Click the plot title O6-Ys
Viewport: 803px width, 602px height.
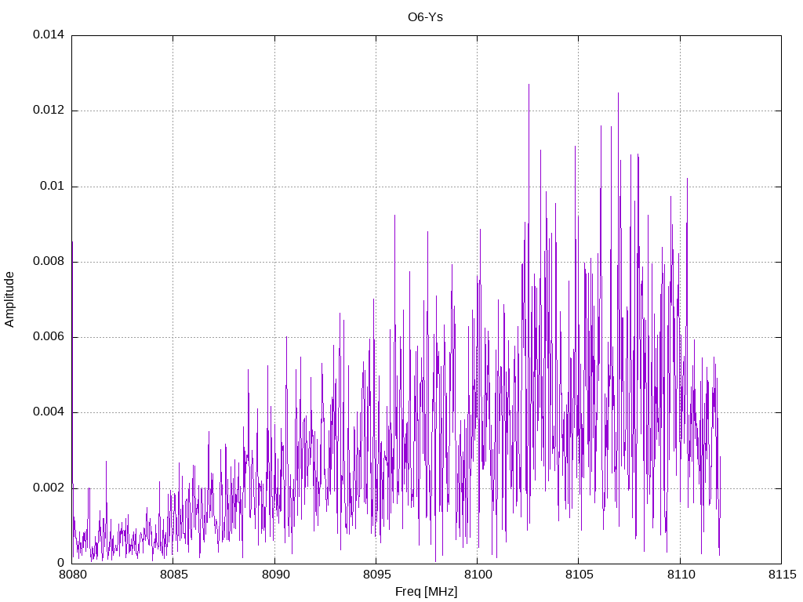tap(425, 17)
